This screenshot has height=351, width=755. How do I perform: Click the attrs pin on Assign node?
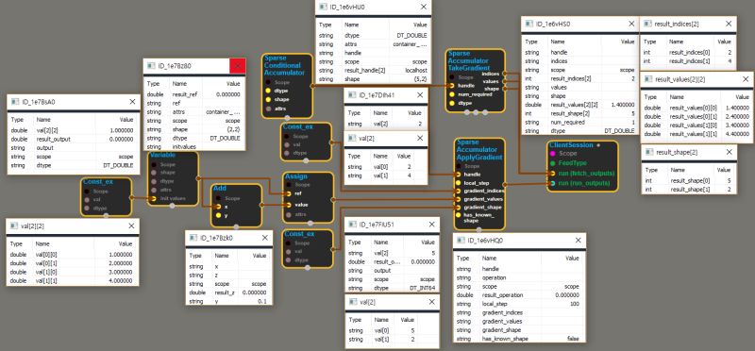[x=288, y=214]
